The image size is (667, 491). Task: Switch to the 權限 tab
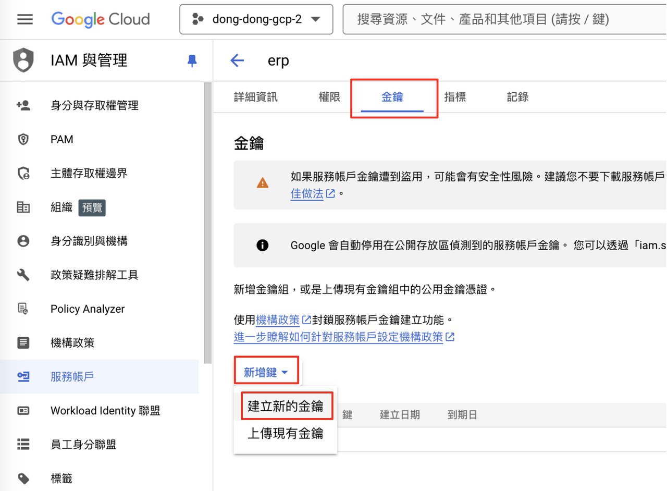point(329,97)
